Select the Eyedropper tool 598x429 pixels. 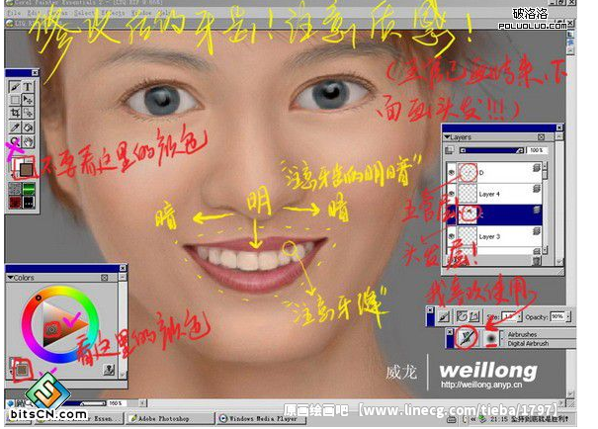pyautogui.click(x=16, y=128)
